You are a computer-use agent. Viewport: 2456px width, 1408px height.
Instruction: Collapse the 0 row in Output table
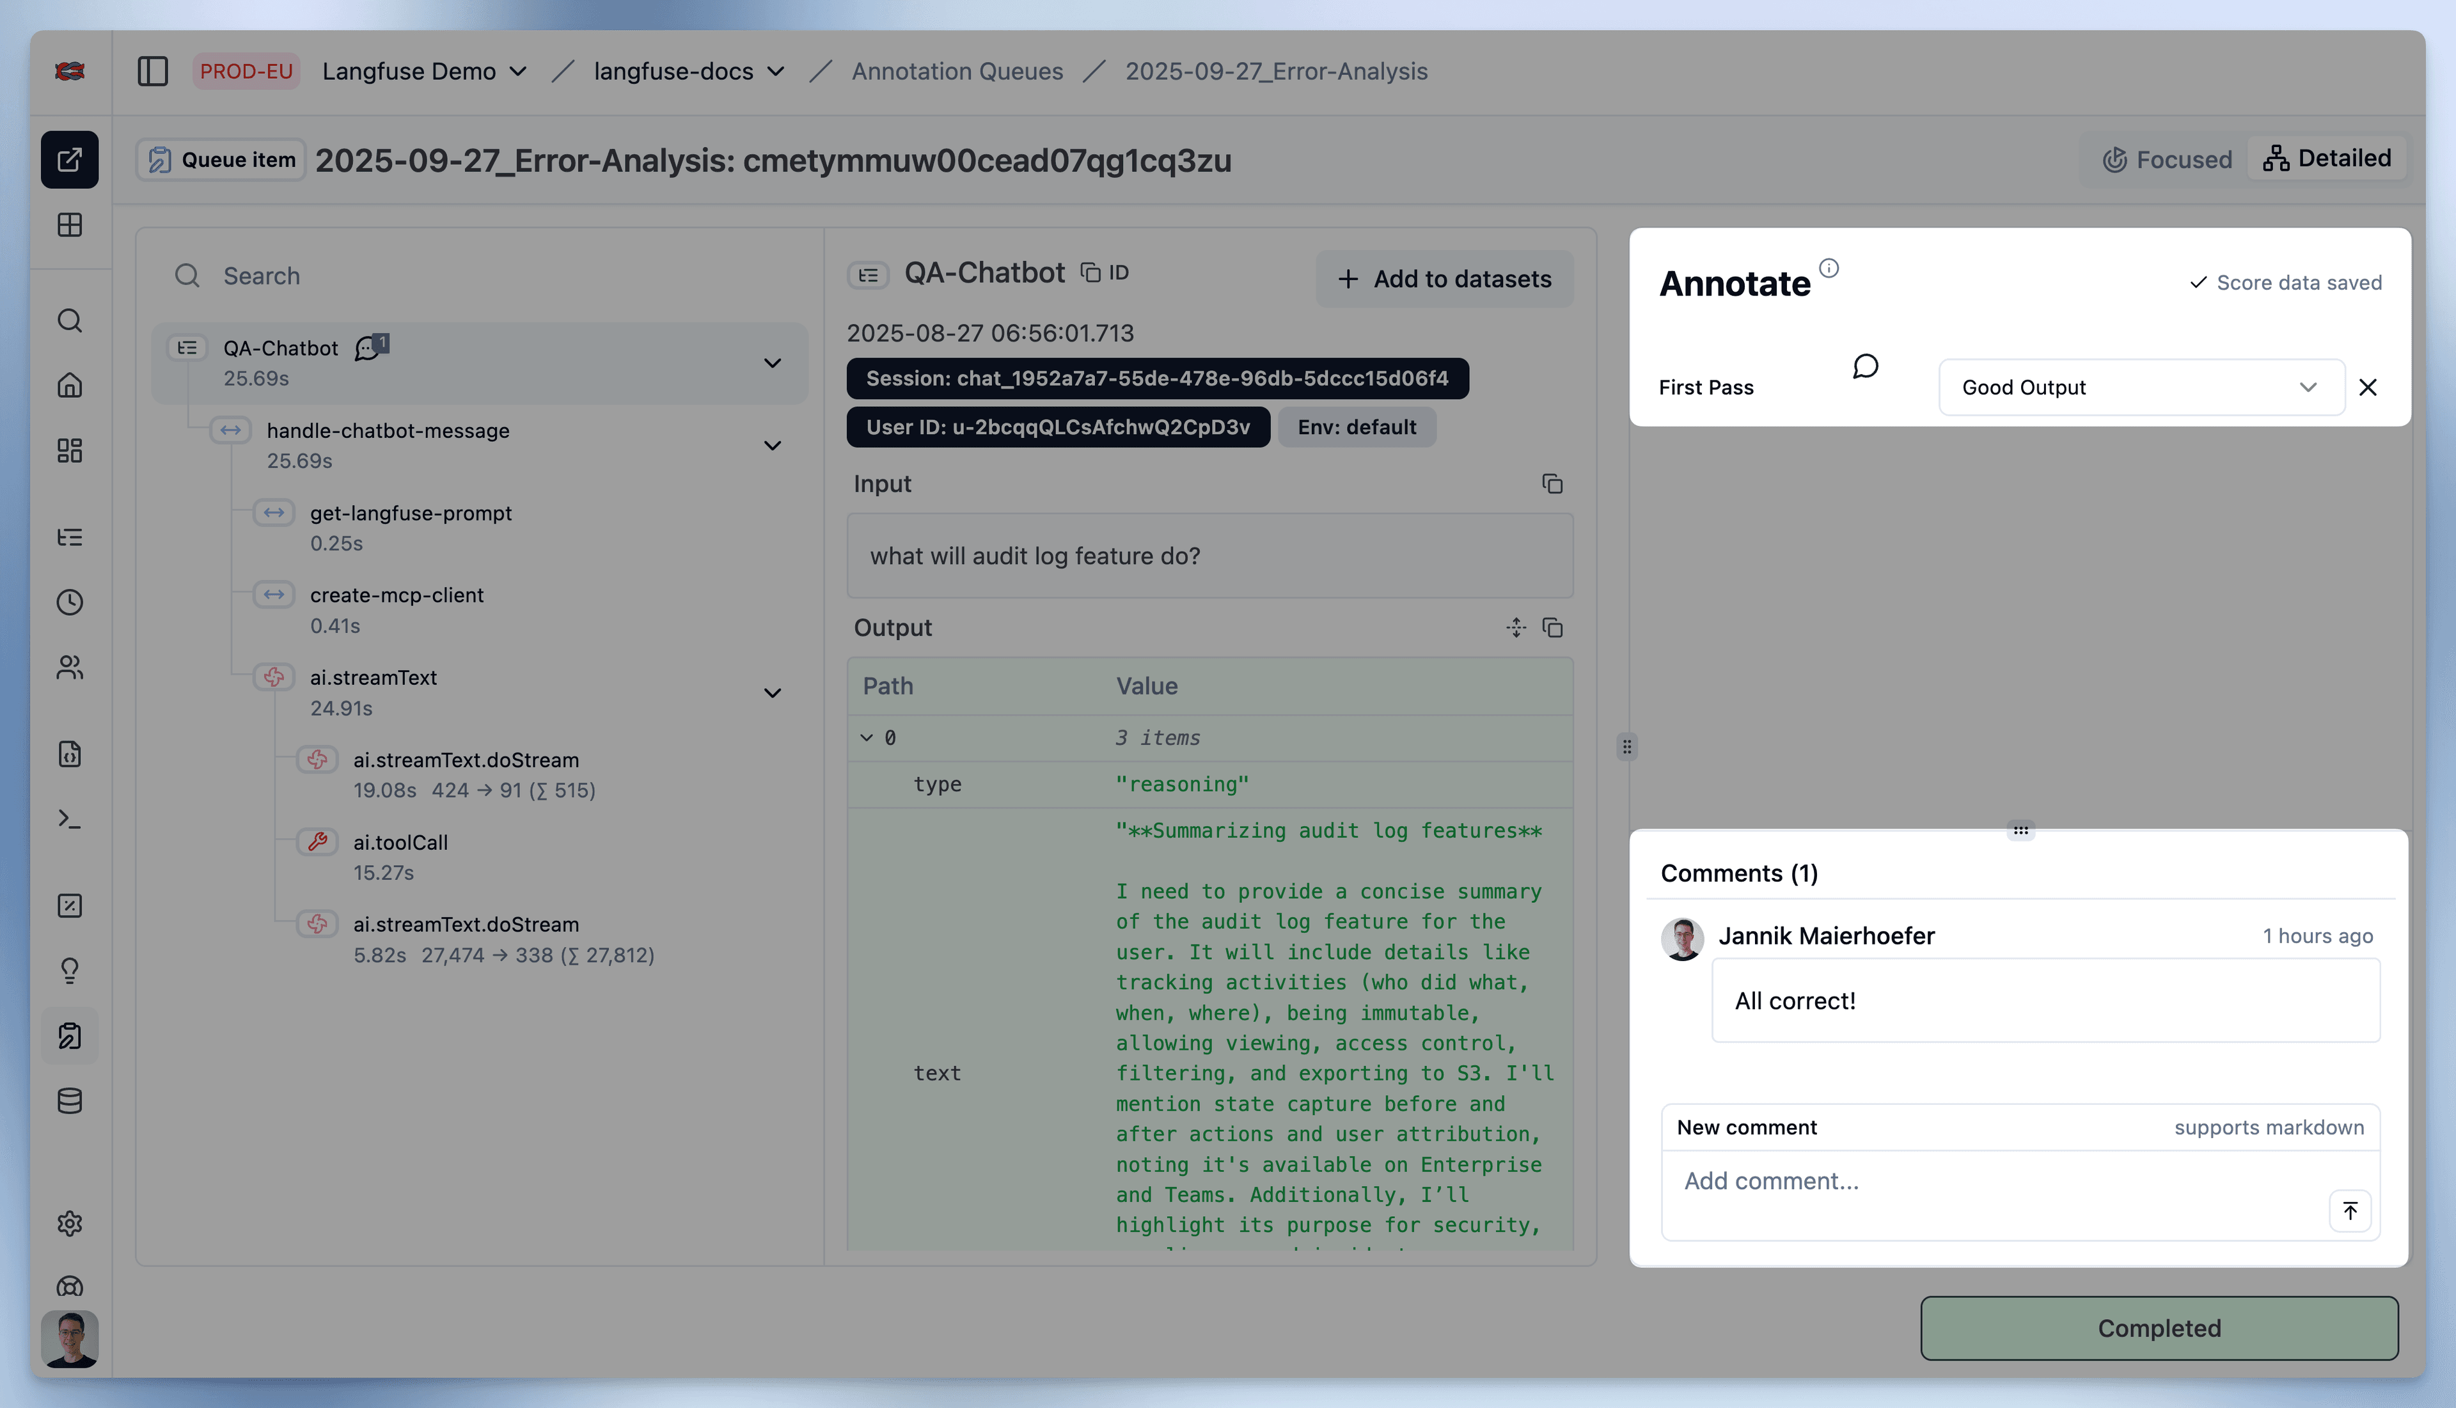click(x=867, y=738)
